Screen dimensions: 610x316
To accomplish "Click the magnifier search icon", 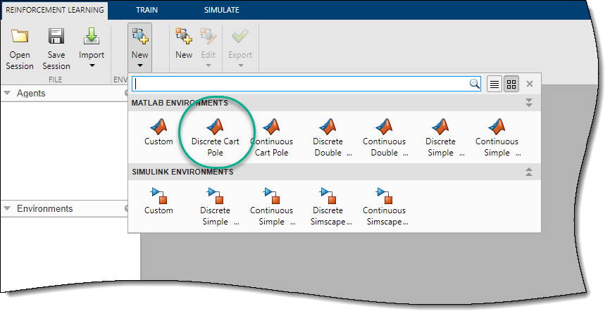I will (x=474, y=84).
